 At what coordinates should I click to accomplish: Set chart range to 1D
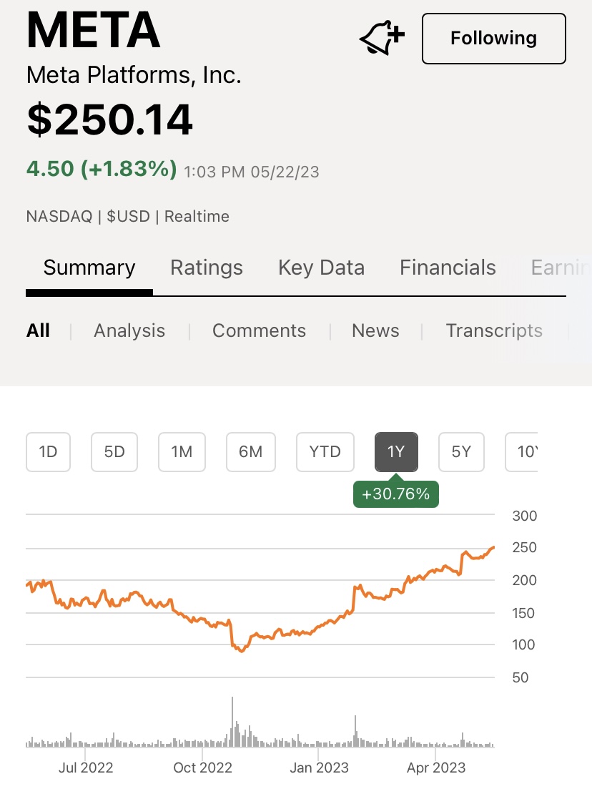[48, 452]
